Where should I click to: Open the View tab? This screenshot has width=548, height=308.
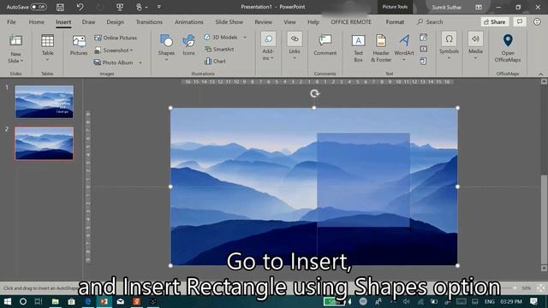click(x=289, y=21)
